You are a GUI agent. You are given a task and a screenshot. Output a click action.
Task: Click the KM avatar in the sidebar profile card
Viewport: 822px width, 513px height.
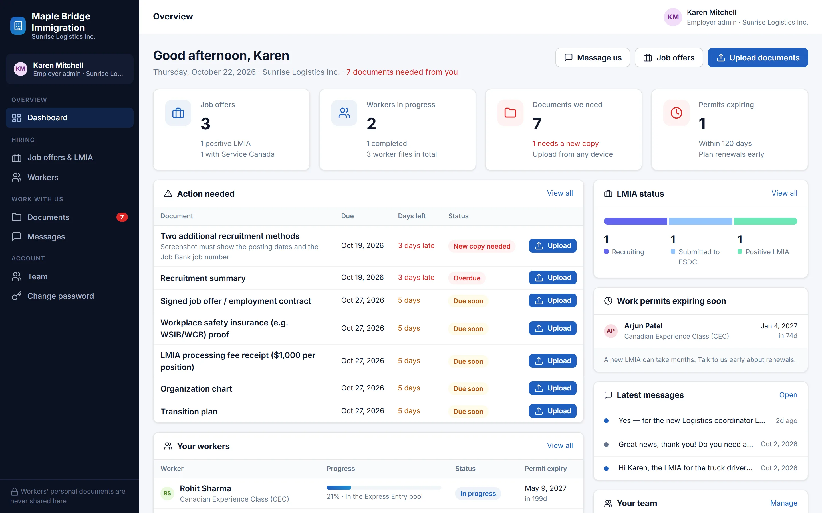tap(20, 69)
